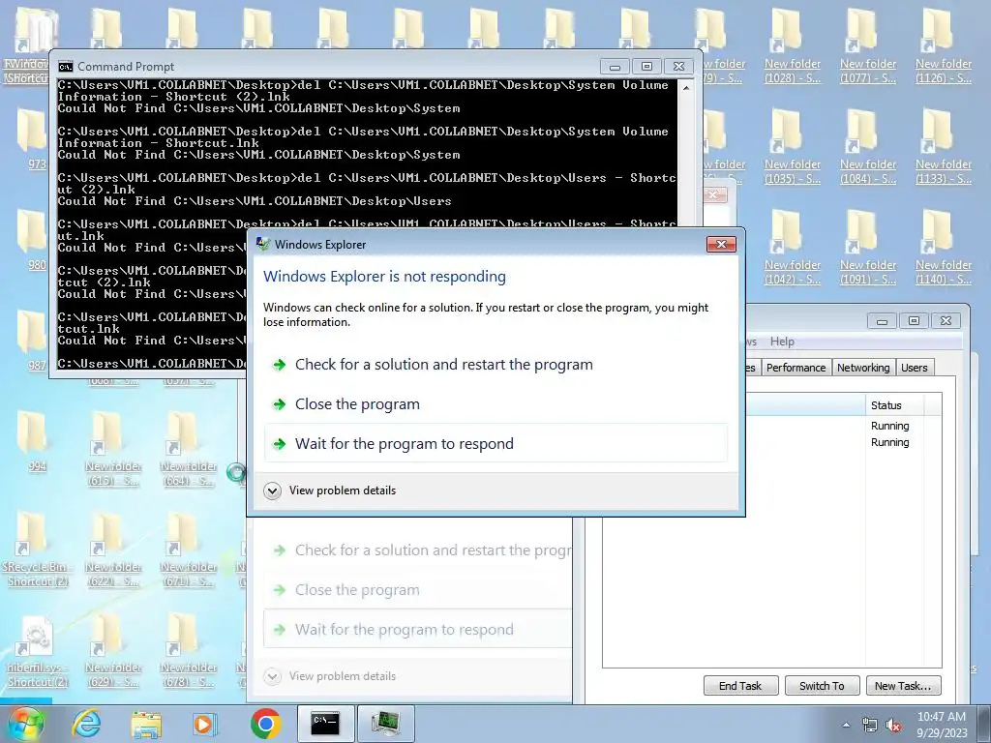This screenshot has height=743, width=991.
Task: Open Windows Explorer from the taskbar
Action: 146,724
